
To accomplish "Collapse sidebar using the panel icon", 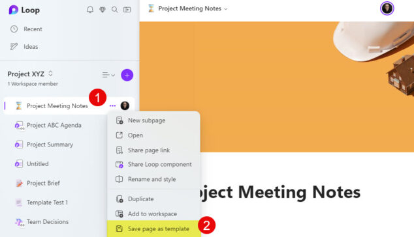I will point(127,10).
